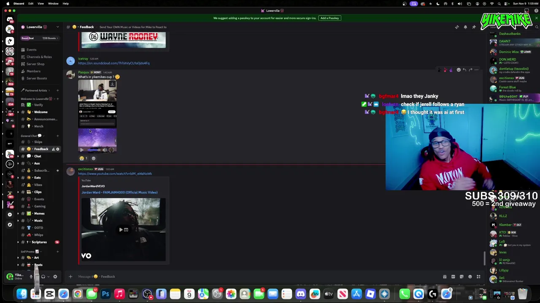Screen dimensions: 540x303
Task: Click the message attachment plus button
Action: (x=70, y=276)
